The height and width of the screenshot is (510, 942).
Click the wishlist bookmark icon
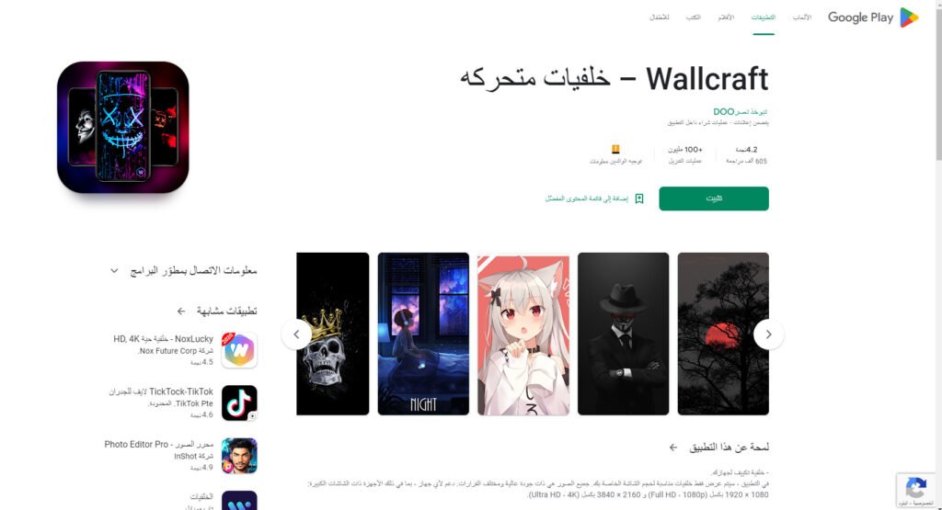tap(639, 198)
